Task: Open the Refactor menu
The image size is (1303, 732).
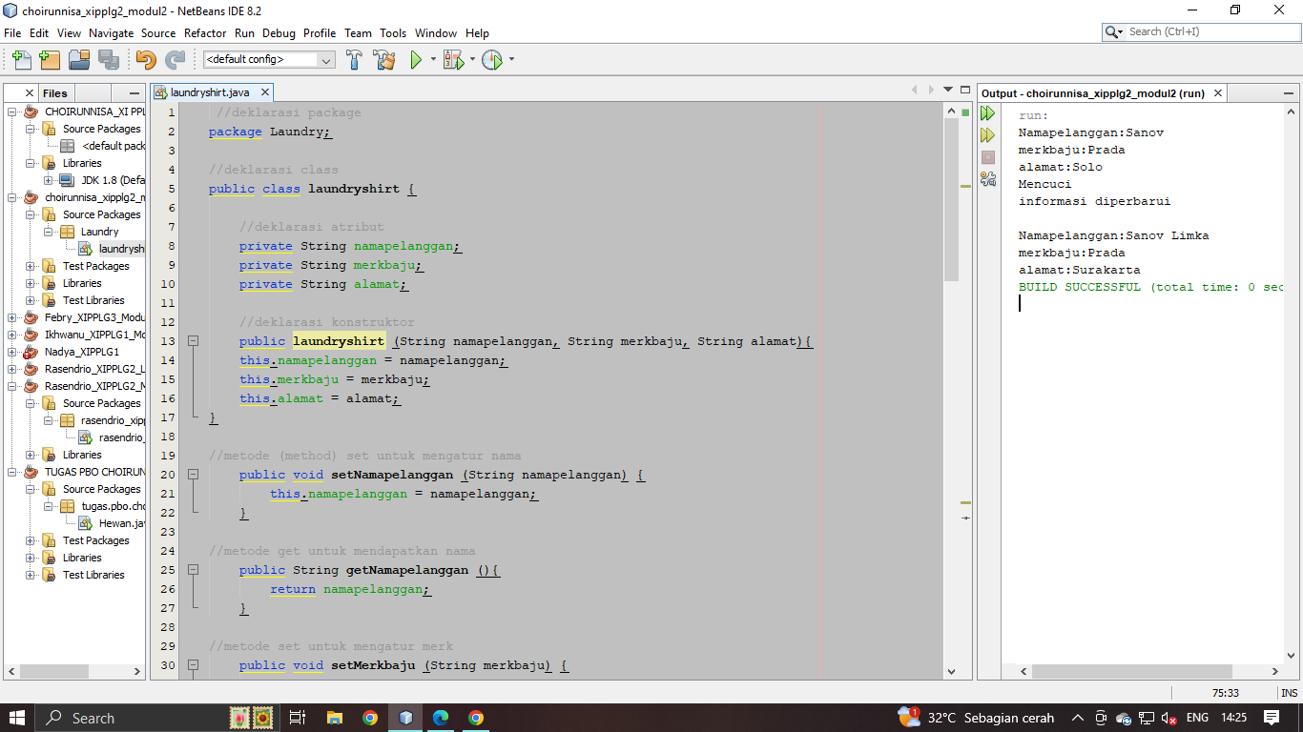Action: click(x=205, y=32)
